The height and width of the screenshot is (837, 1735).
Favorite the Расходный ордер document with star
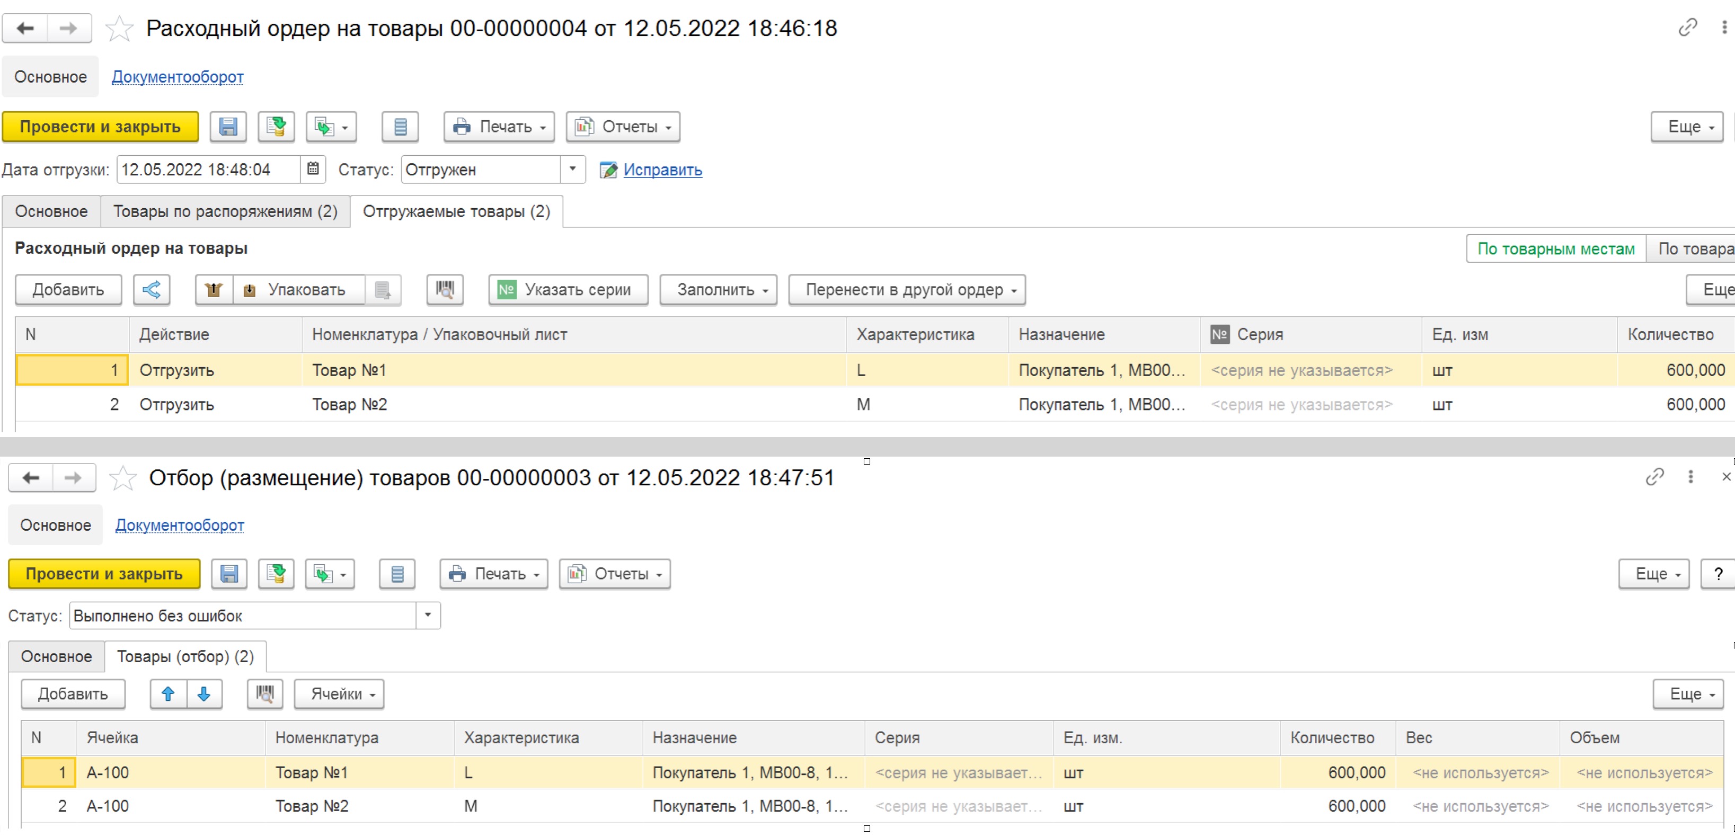pyautogui.click(x=120, y=28)
